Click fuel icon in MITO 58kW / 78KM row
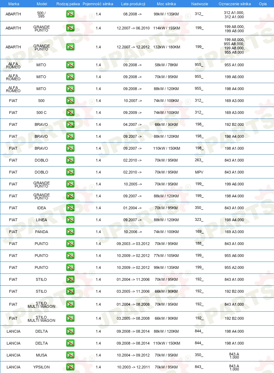This screenshot has height=373, width=274. point(70,65)
